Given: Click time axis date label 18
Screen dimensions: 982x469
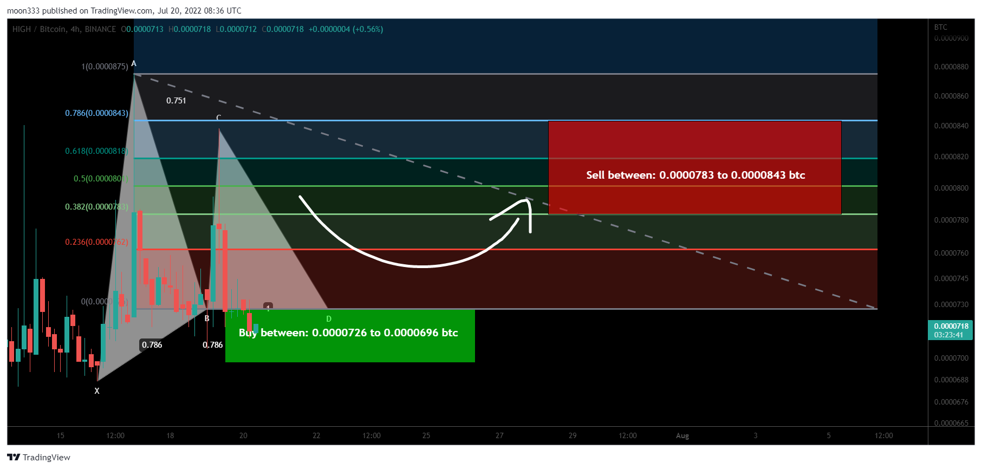Looking at the screenshot, I should coord(170,435).
